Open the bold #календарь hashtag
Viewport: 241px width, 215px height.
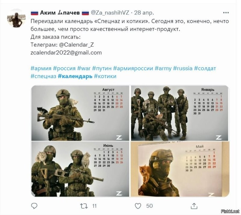click(x=75, y=76)
